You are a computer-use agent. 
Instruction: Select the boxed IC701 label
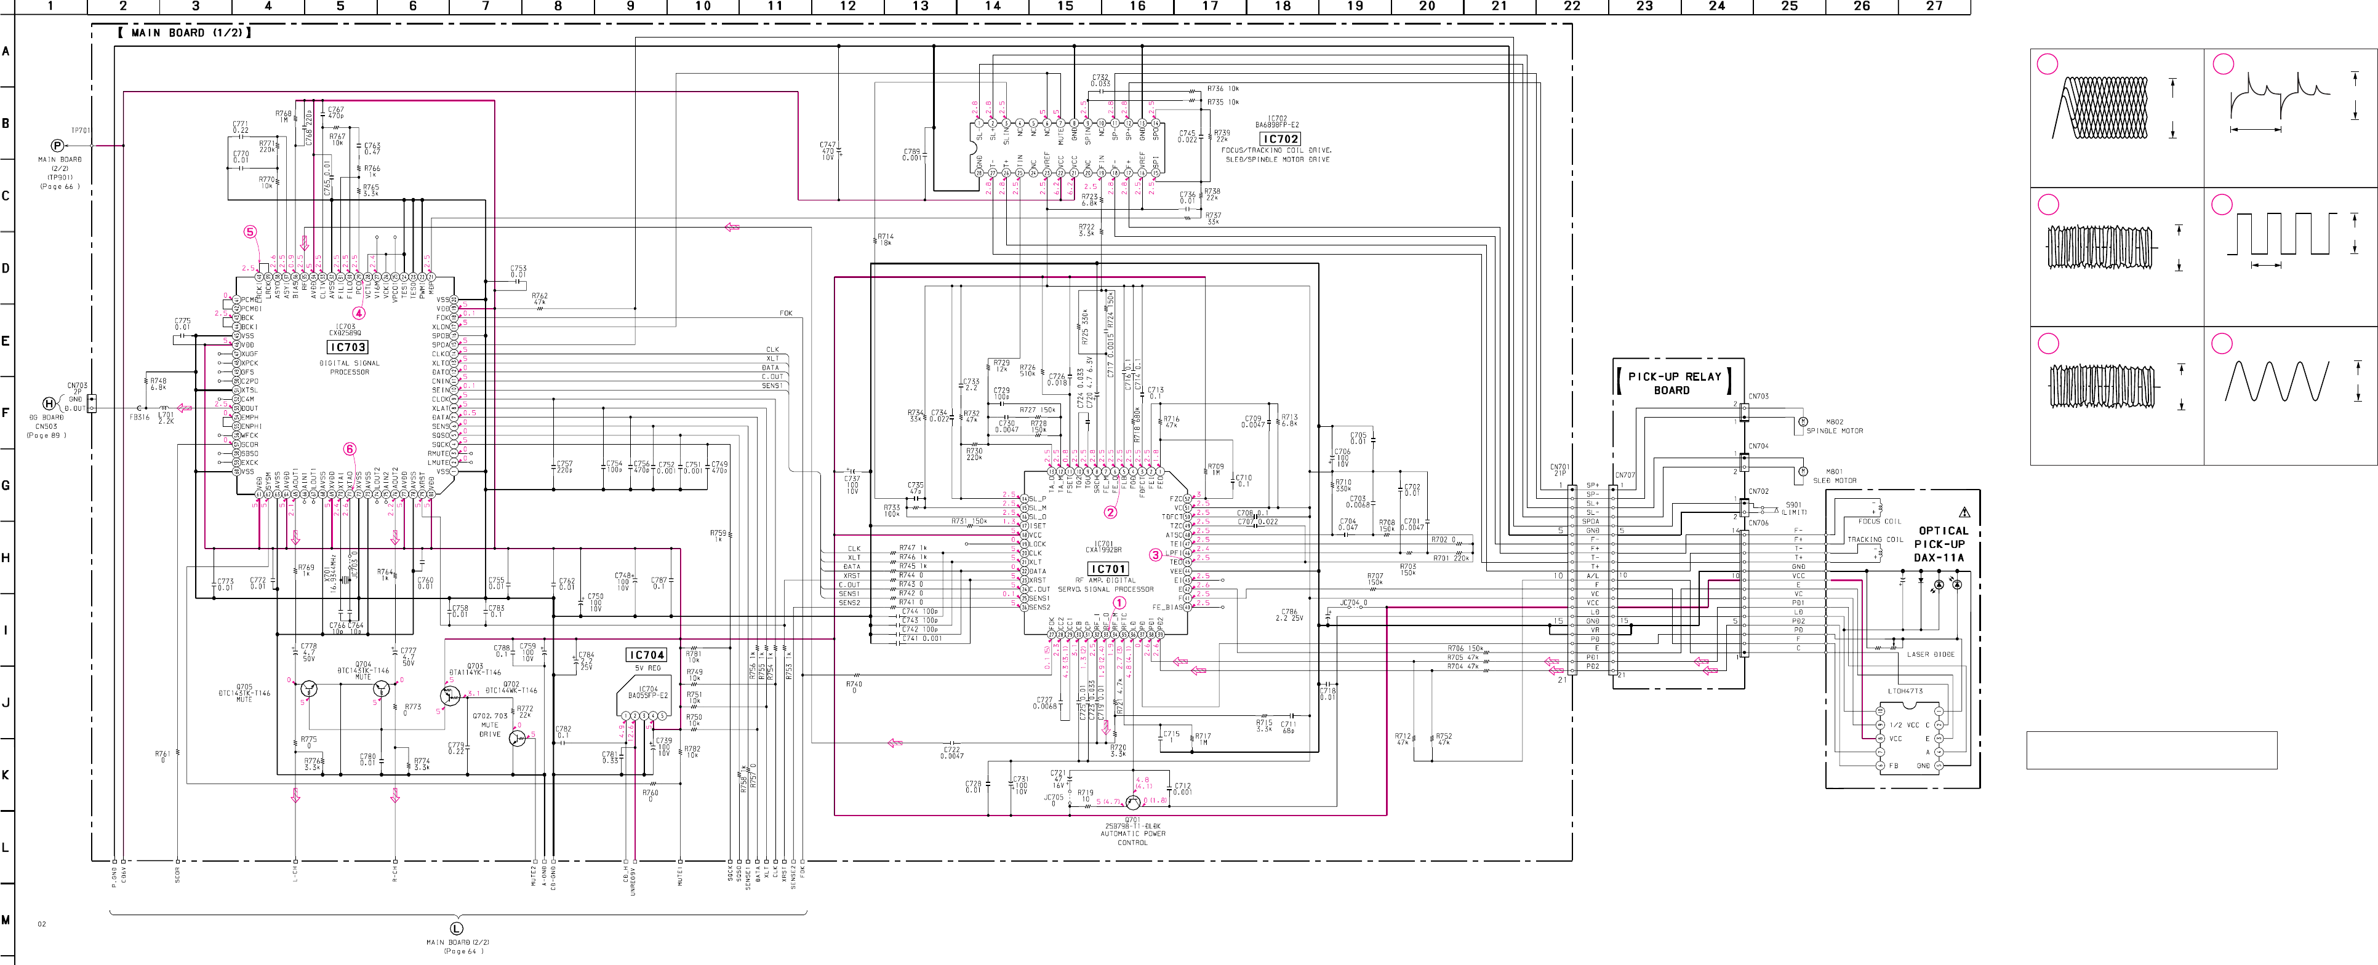tap(1107, 570)
